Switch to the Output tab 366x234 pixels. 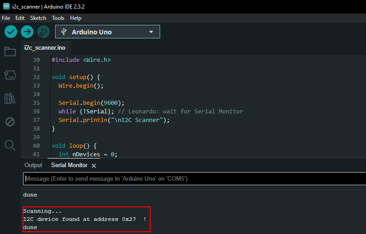pos(33,165)
